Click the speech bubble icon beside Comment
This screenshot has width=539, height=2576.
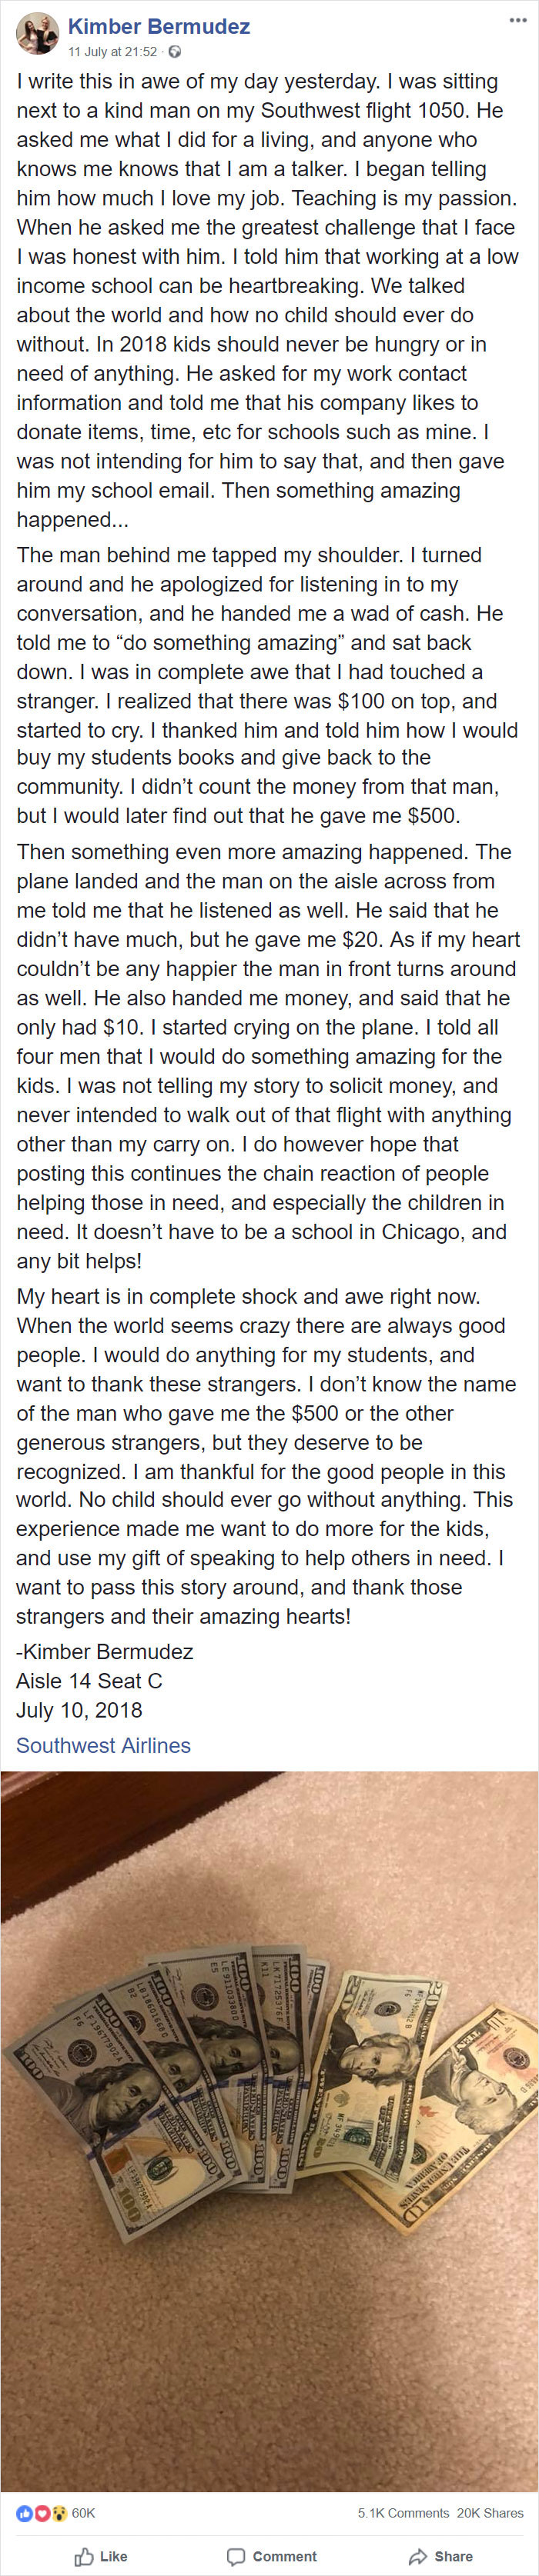(x=237, y=2555)
